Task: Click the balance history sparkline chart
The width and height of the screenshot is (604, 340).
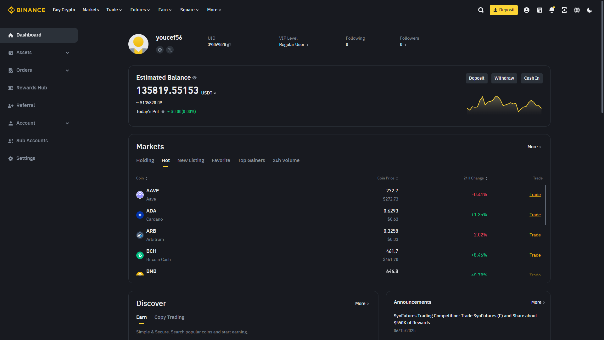Action: click(504, 105)
